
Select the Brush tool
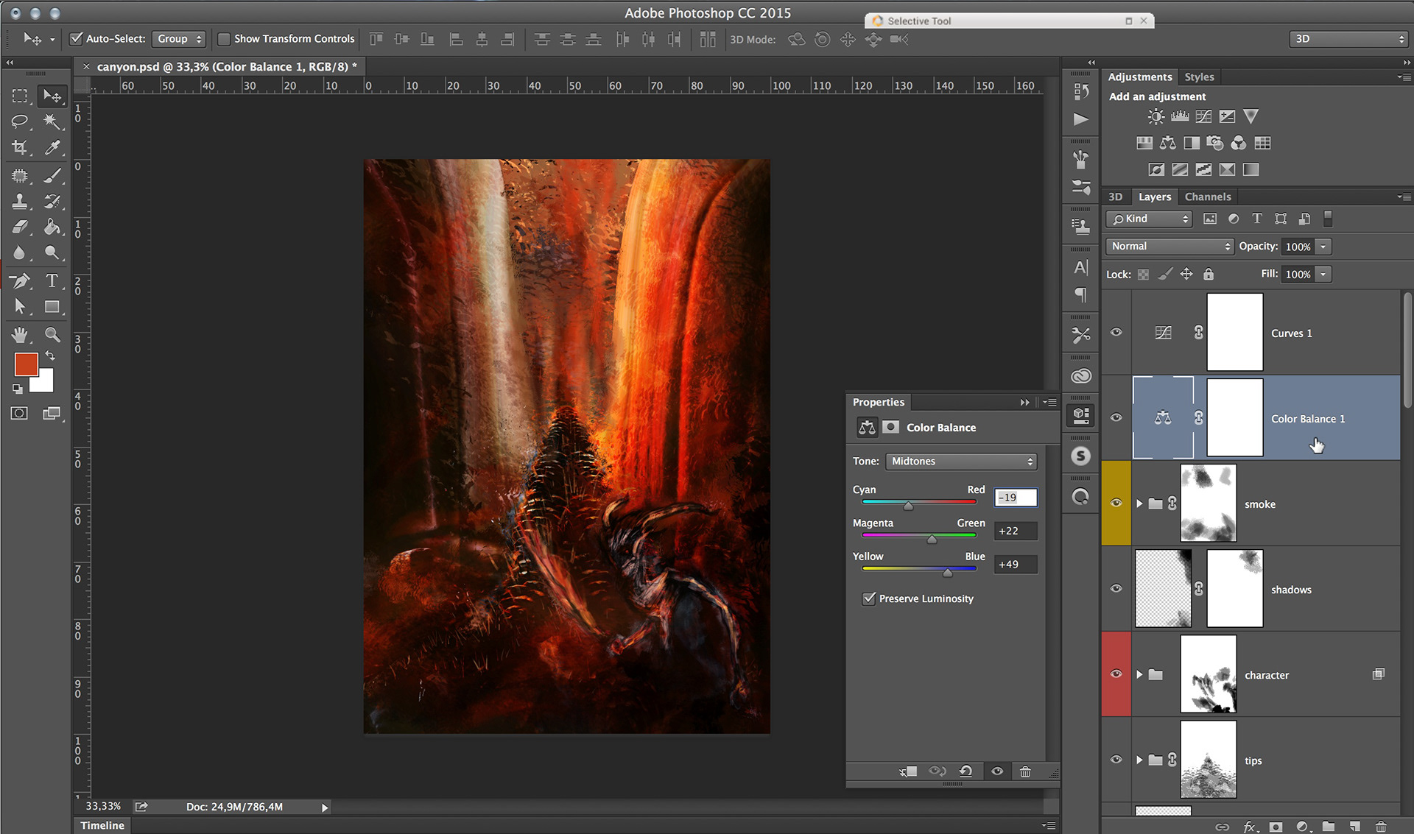(x=52, y=175)
